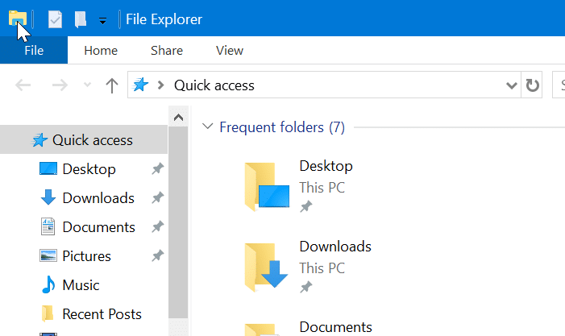The image size is (565, 336).
Task: Open the address bar history dropdown
Action: (x=511, y=85)
